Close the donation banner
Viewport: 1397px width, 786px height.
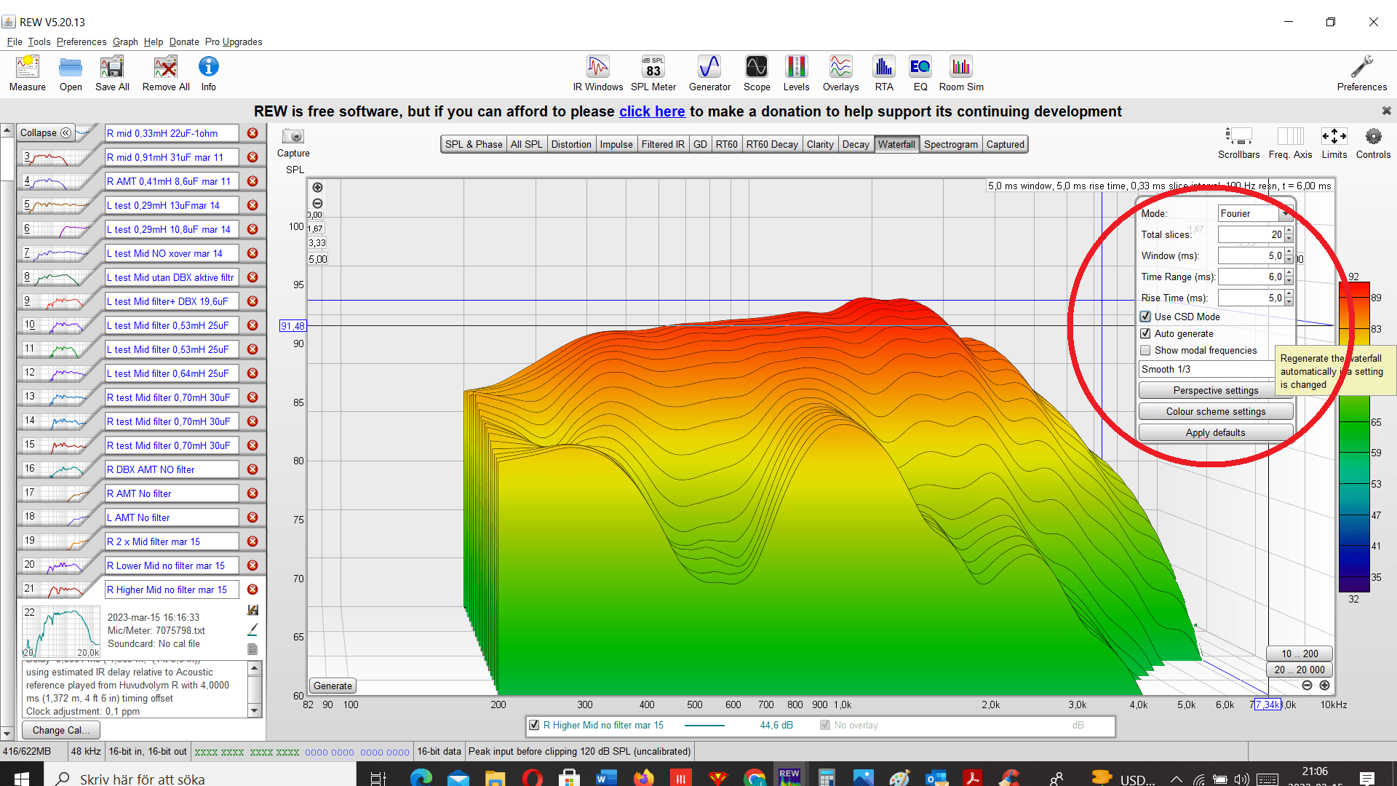tap(1386, 111)
